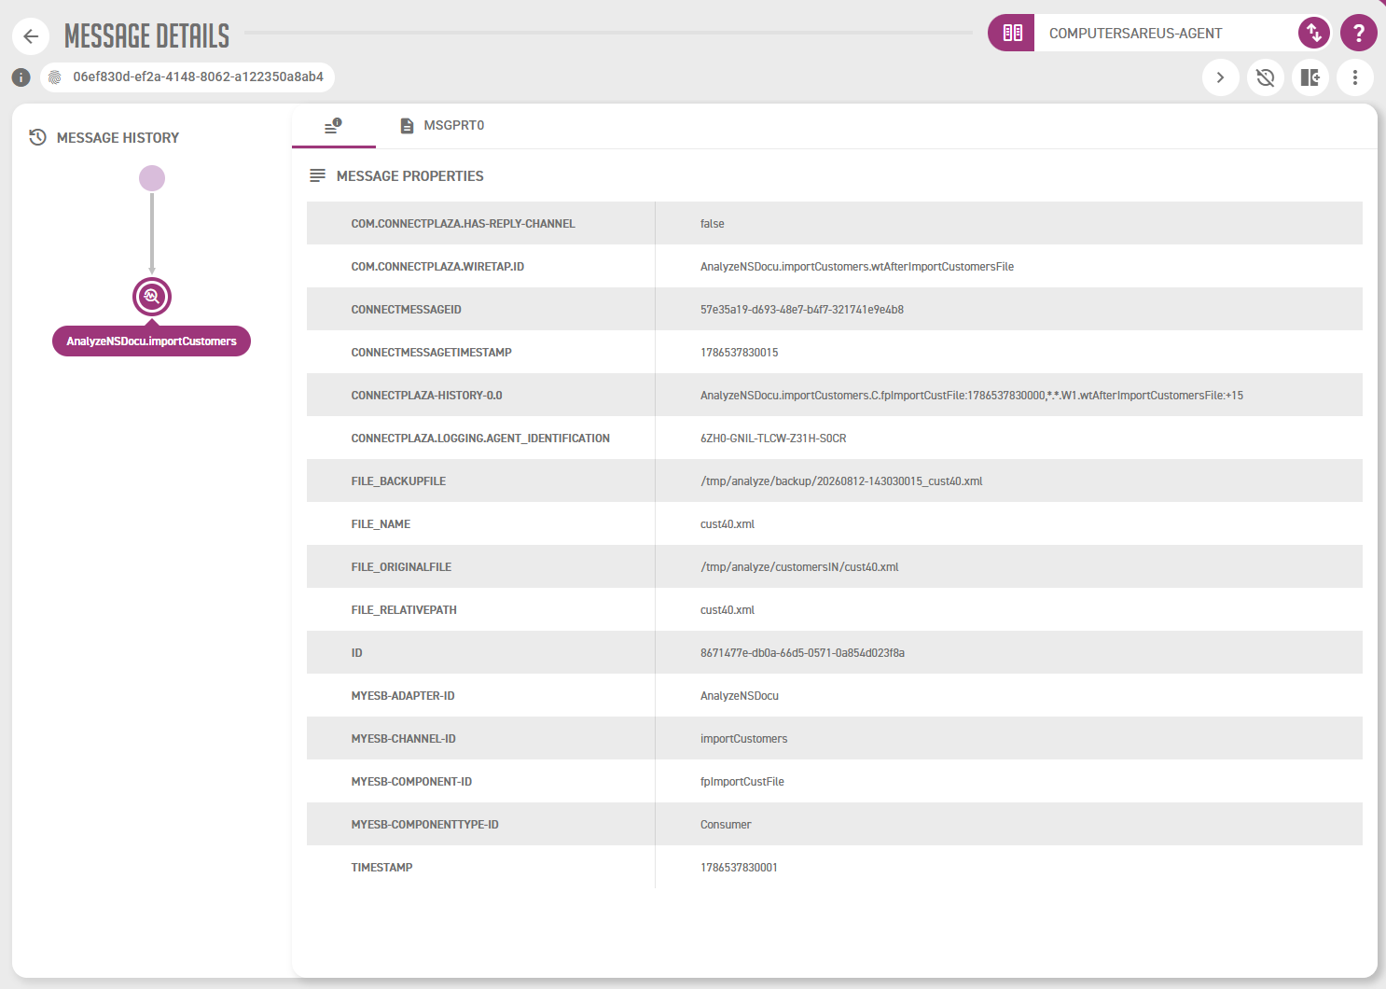Click the AnalyzeNSDocu.importCustomers history label
This screenshot has width=1386, height=989.
point(151,341)
